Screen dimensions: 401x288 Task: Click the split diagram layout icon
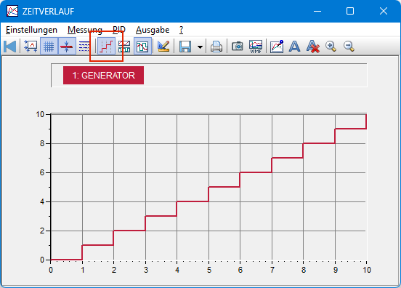click(x=124, y=47)
